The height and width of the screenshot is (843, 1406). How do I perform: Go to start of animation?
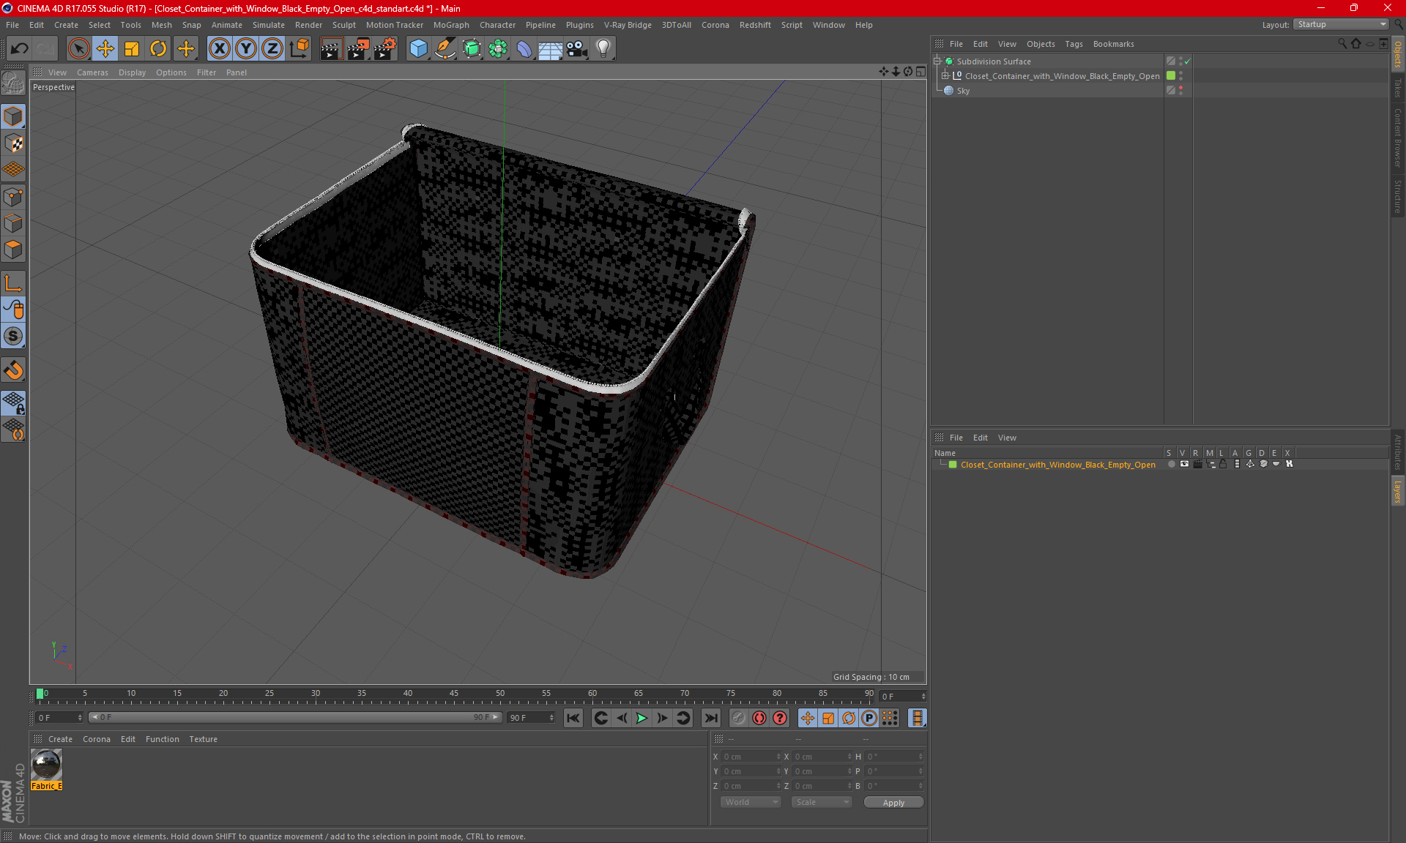(x=573, y=718)
